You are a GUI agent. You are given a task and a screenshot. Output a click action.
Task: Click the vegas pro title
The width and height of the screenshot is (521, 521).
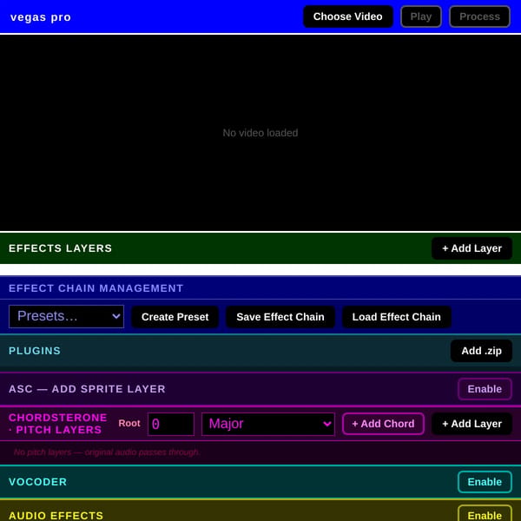(41, 17)
